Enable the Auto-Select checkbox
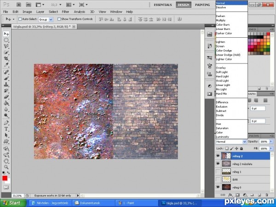Image resolution: width=276 pixels, height=207 pixels. tap(20, 19)
